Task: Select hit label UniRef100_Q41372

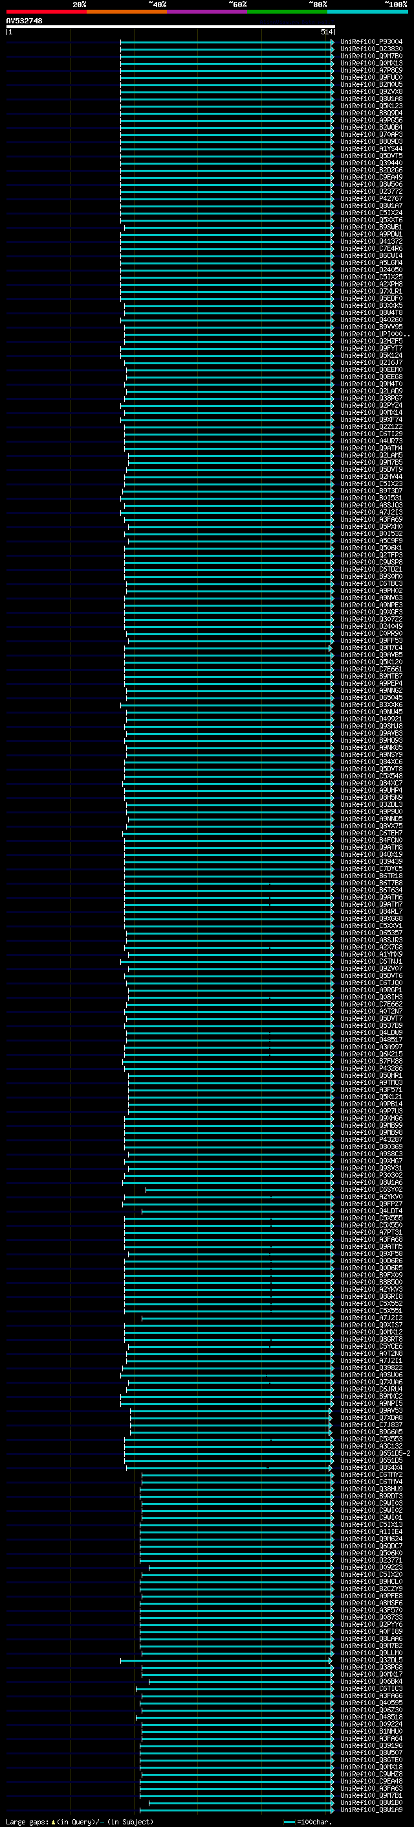Action: [371, 241]
